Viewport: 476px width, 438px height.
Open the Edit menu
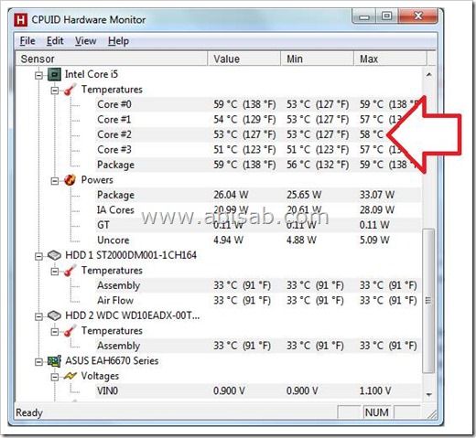55,41
